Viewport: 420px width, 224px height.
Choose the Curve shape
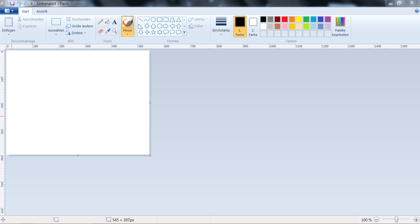pyautogui.click(x=147, y=20)
